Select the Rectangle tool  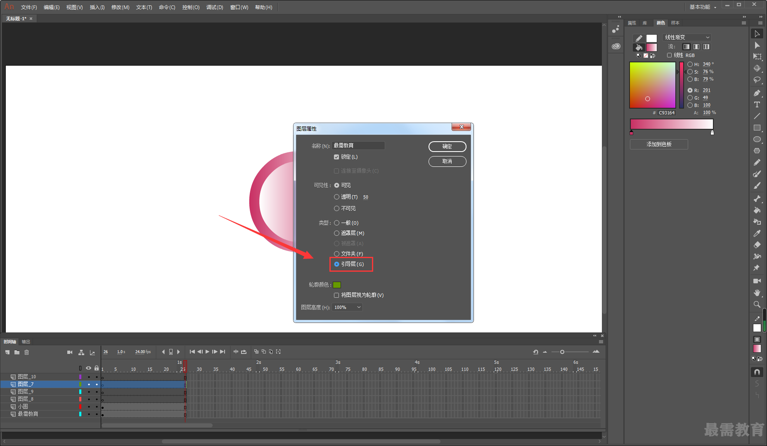pos(757,128)
